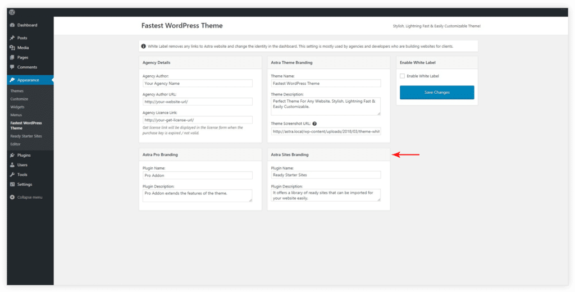Click the Save Changes button

point(437,93)
